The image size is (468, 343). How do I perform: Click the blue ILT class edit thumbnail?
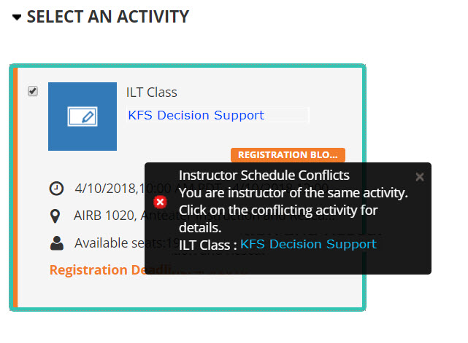(x=83, y=117)
